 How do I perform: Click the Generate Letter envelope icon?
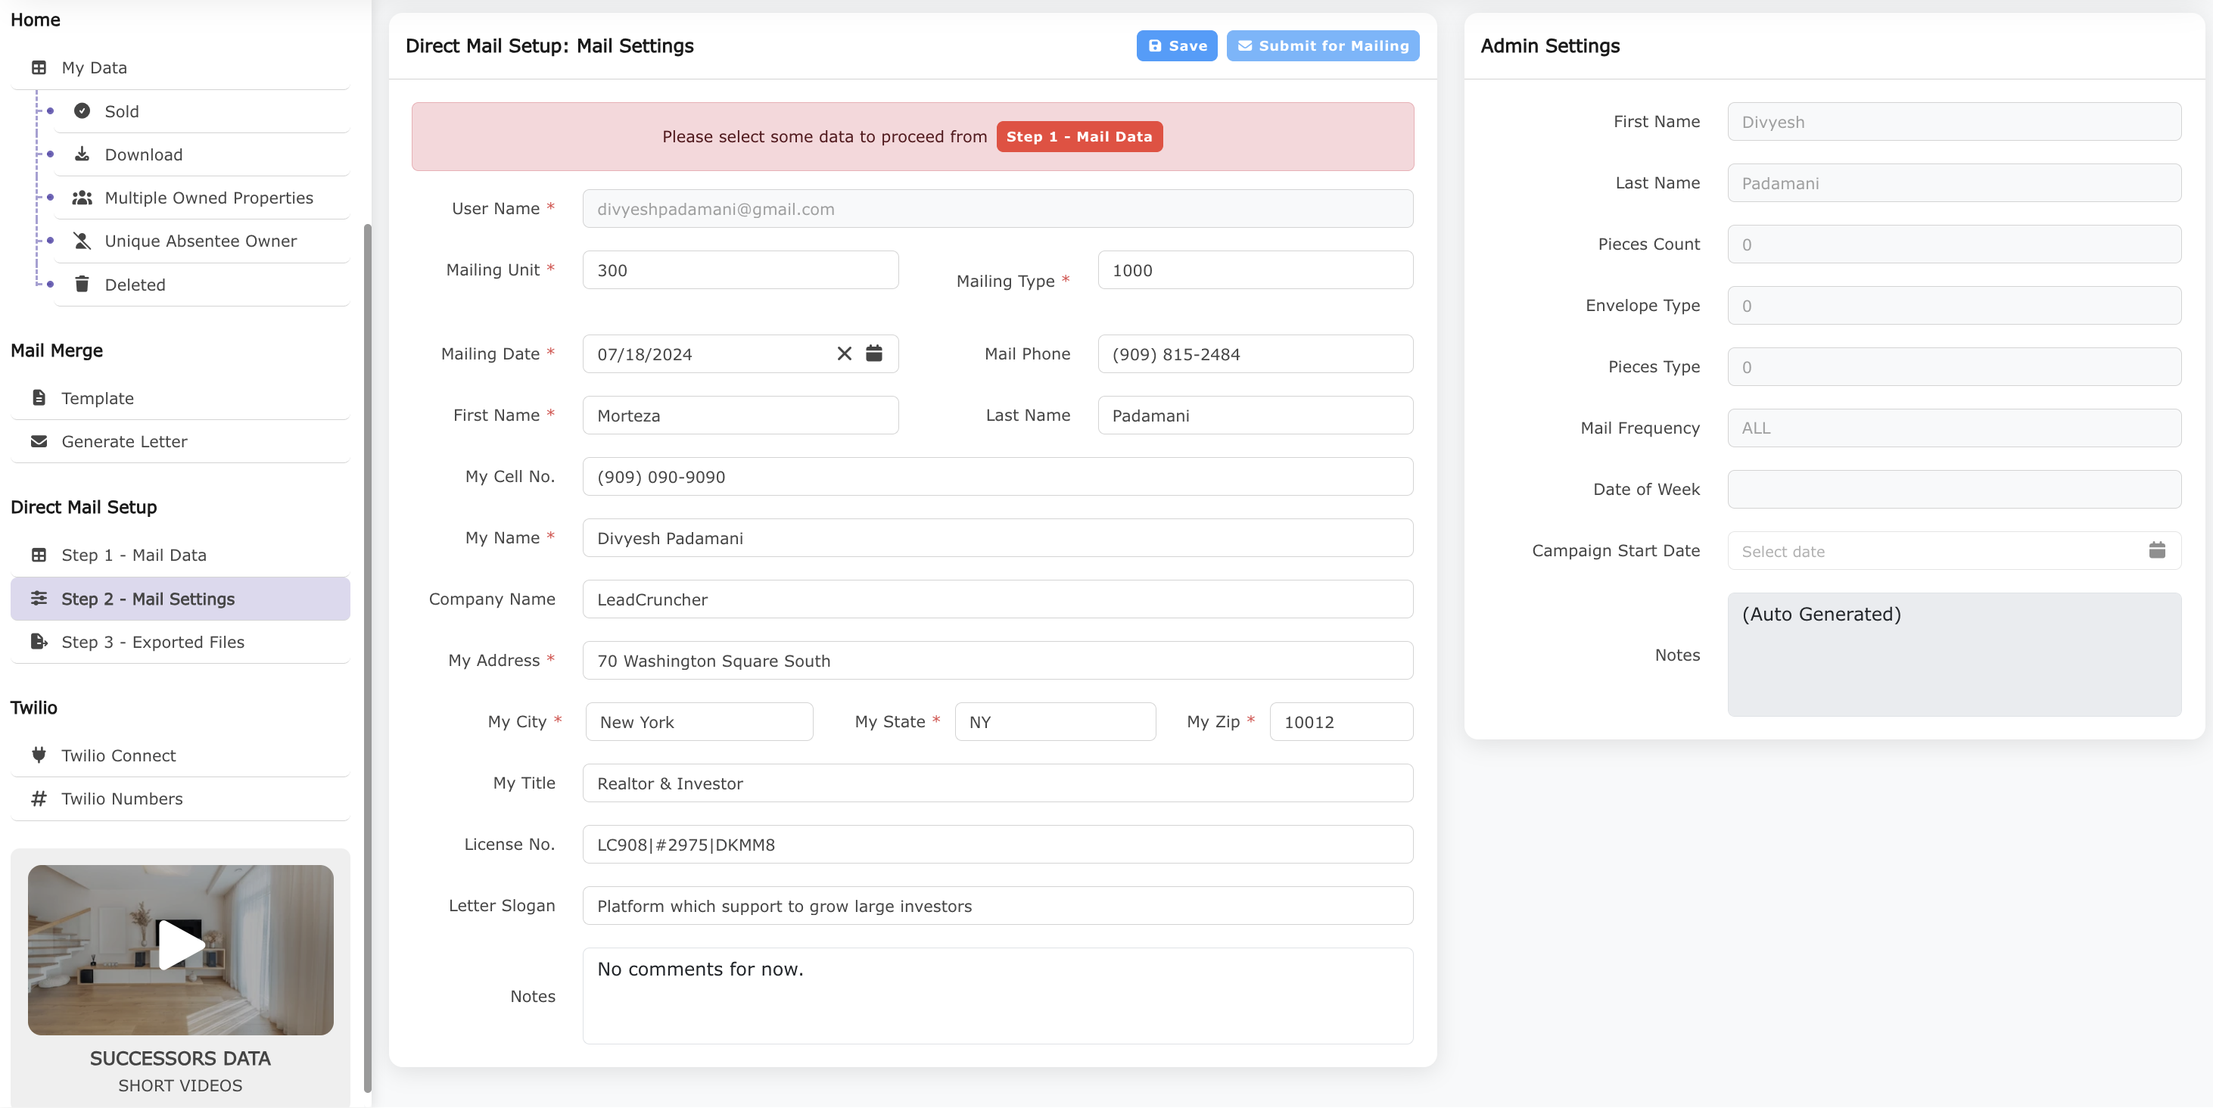(39, 441)
